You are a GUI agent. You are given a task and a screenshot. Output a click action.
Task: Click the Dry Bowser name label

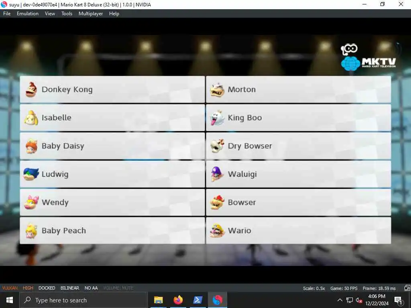[x=250, y=146]
